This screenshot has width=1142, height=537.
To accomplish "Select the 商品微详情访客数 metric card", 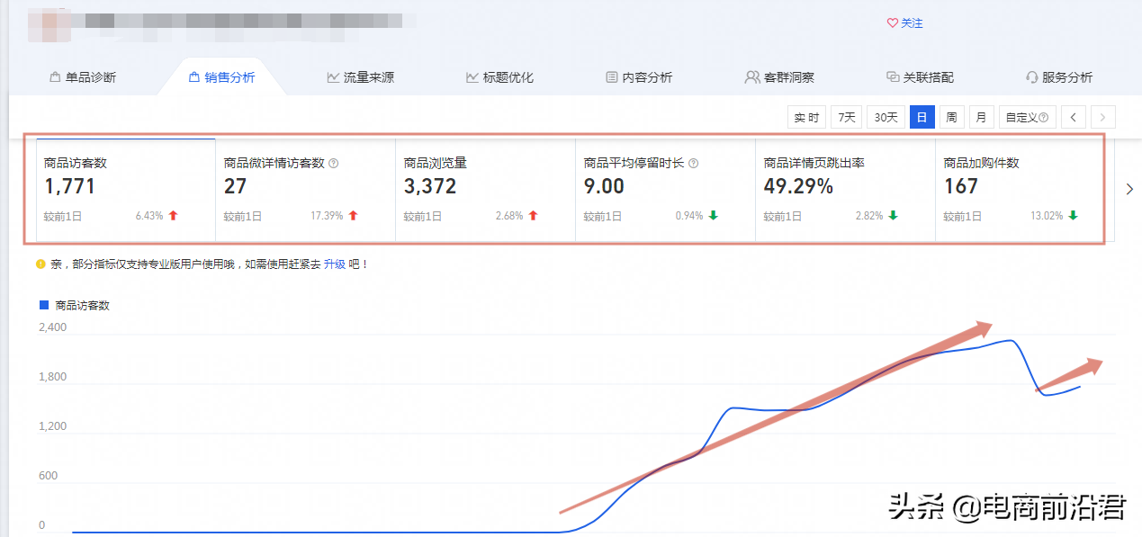I will [306, 189].
